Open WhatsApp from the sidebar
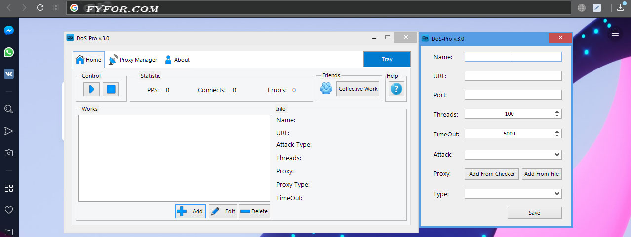The image size is (631, 237). tap(8, 52)
